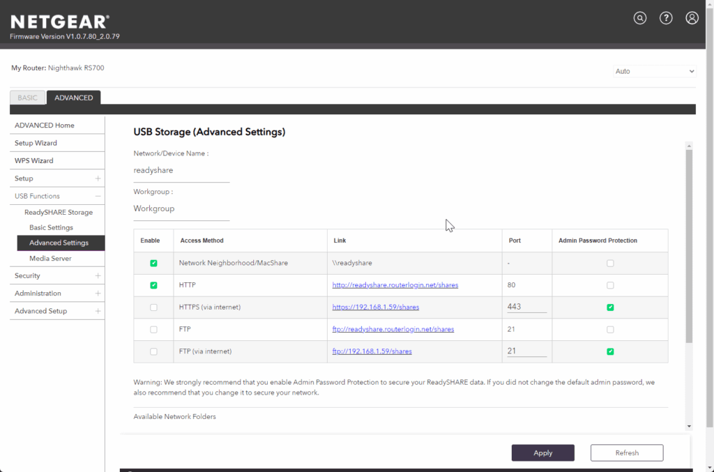
Task: Expand the Advanced Setup section
Action: pos(98,311)
